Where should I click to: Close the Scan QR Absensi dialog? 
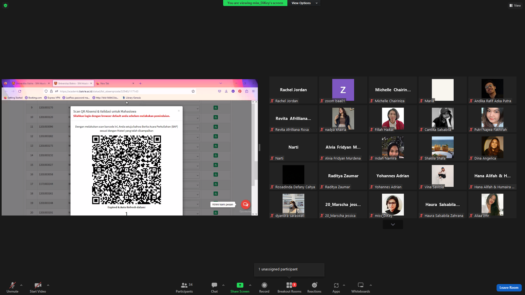click(179, 111)
